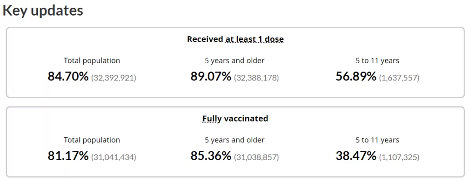Click the count (1,637,557) in parentheses
Screen dimensions: 469x180
pos(400,78)
